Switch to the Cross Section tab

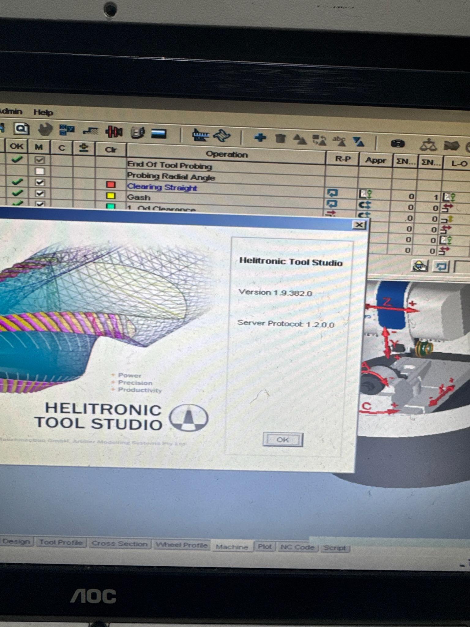(120, 544)
